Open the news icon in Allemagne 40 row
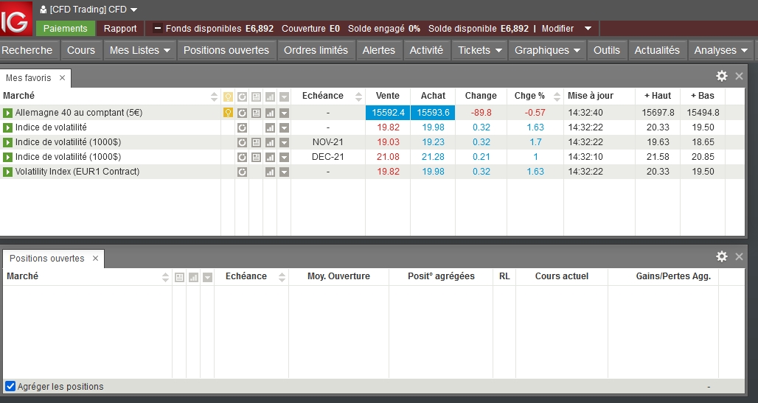Image resolution: width=758 pixels, height=403 pixels. (256, 113)
